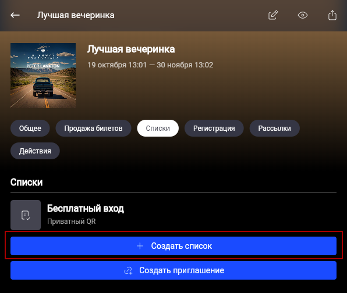Share the event with the share icon
The height and width of the screenshot is (293, 347).
pos(332,15)
